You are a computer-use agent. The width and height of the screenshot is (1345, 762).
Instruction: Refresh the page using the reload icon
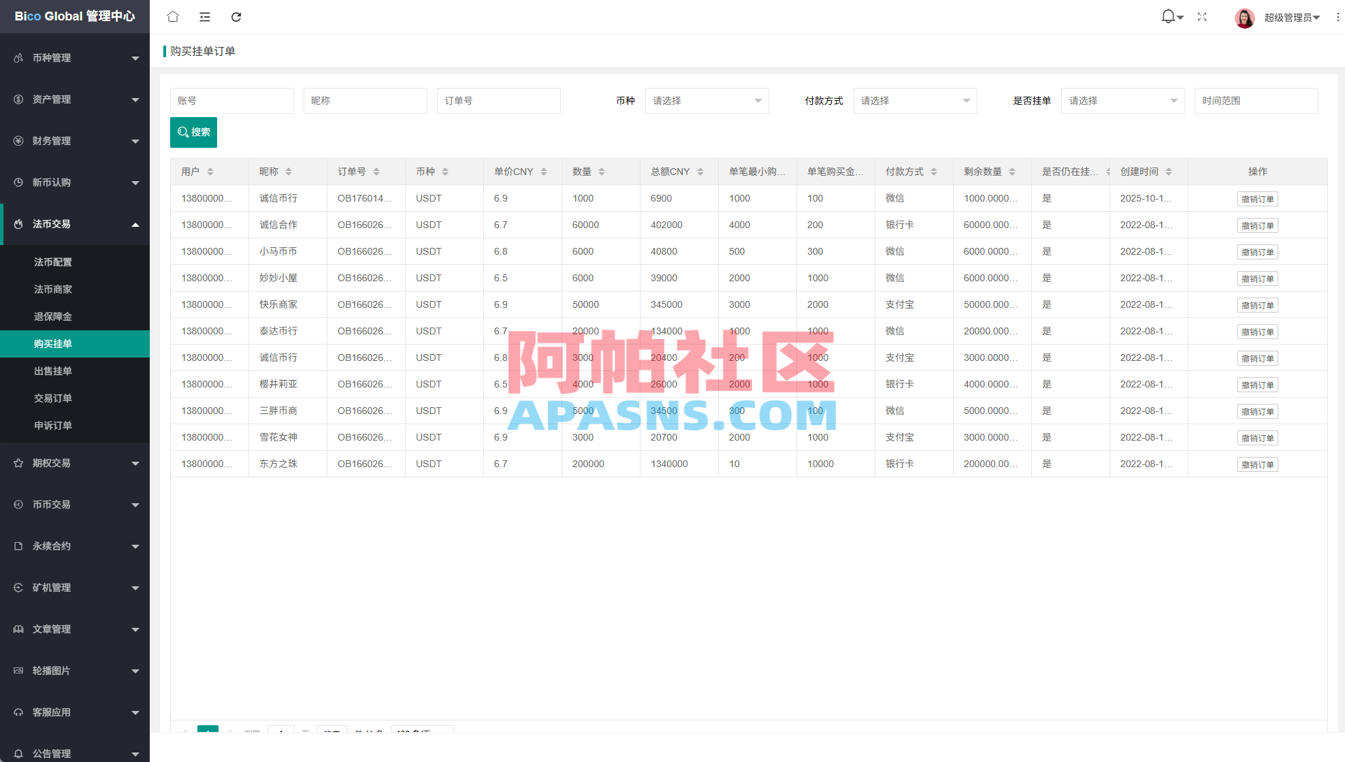(x=236, y=16)
